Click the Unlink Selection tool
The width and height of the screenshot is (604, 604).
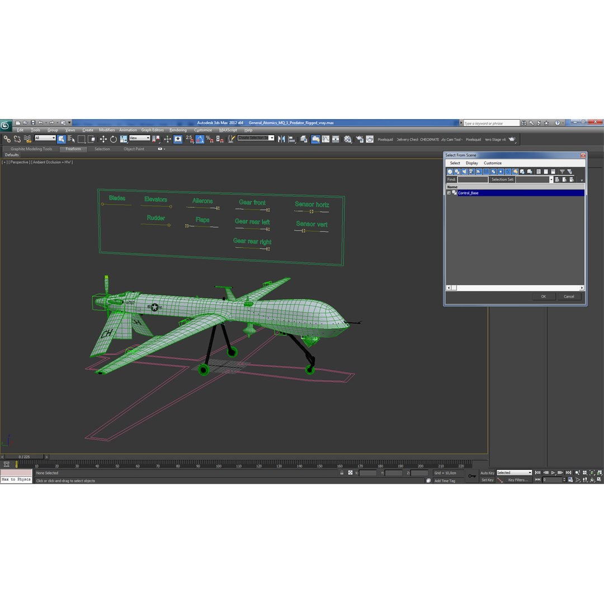(x=17, y=139)
